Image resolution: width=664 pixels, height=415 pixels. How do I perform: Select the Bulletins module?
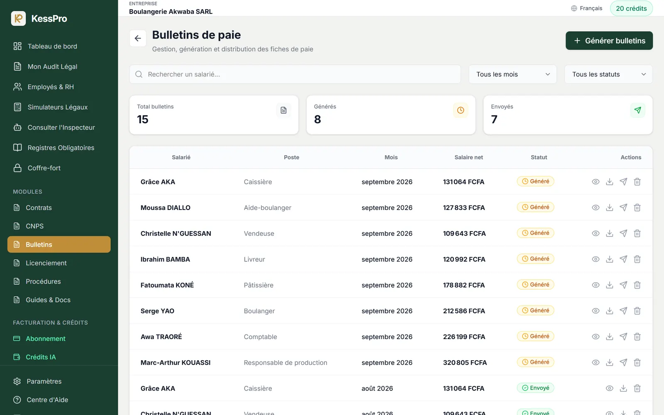(59, 244)
